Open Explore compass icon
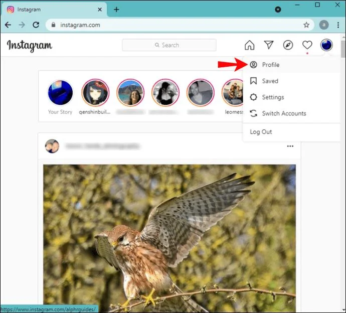This screenshot has height=313, width=346. (x=288, y=45)
